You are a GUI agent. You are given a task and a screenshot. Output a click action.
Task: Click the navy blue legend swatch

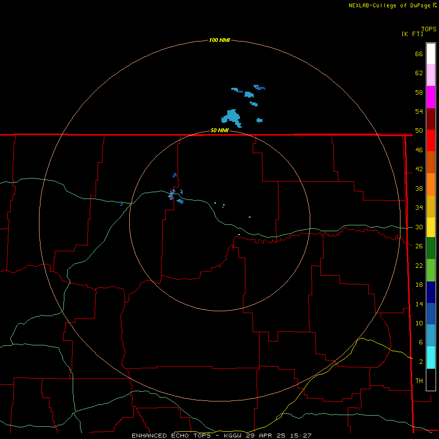pyautogui.click(x=431, y=292)
